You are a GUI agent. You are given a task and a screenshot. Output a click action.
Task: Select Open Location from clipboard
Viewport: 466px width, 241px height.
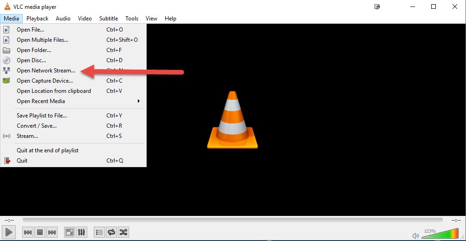click(x=73, y=91)
